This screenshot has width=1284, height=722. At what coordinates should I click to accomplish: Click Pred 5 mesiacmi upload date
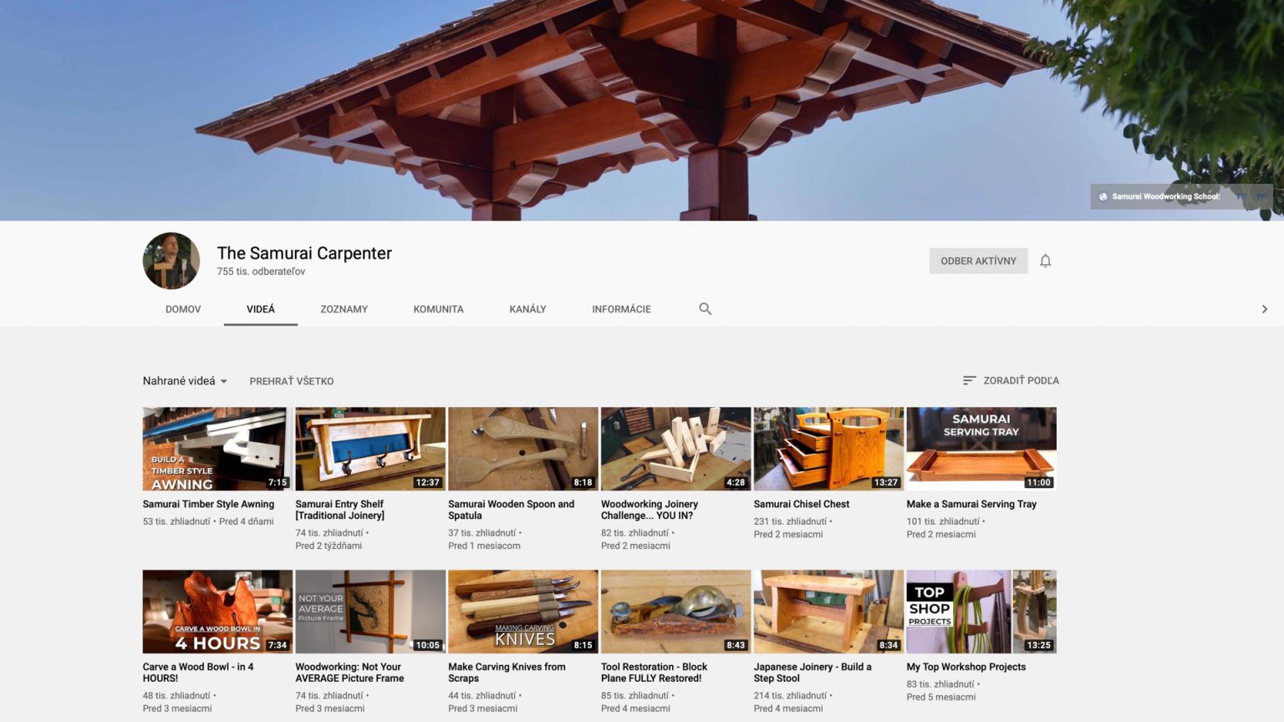click(941, 697)
